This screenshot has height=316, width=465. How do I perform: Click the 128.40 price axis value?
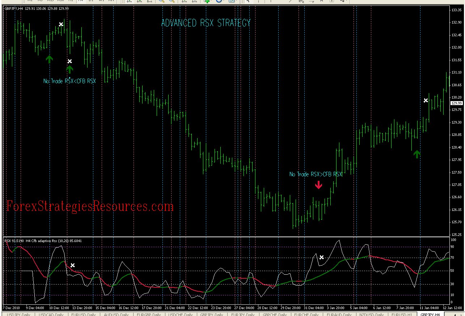456,147
